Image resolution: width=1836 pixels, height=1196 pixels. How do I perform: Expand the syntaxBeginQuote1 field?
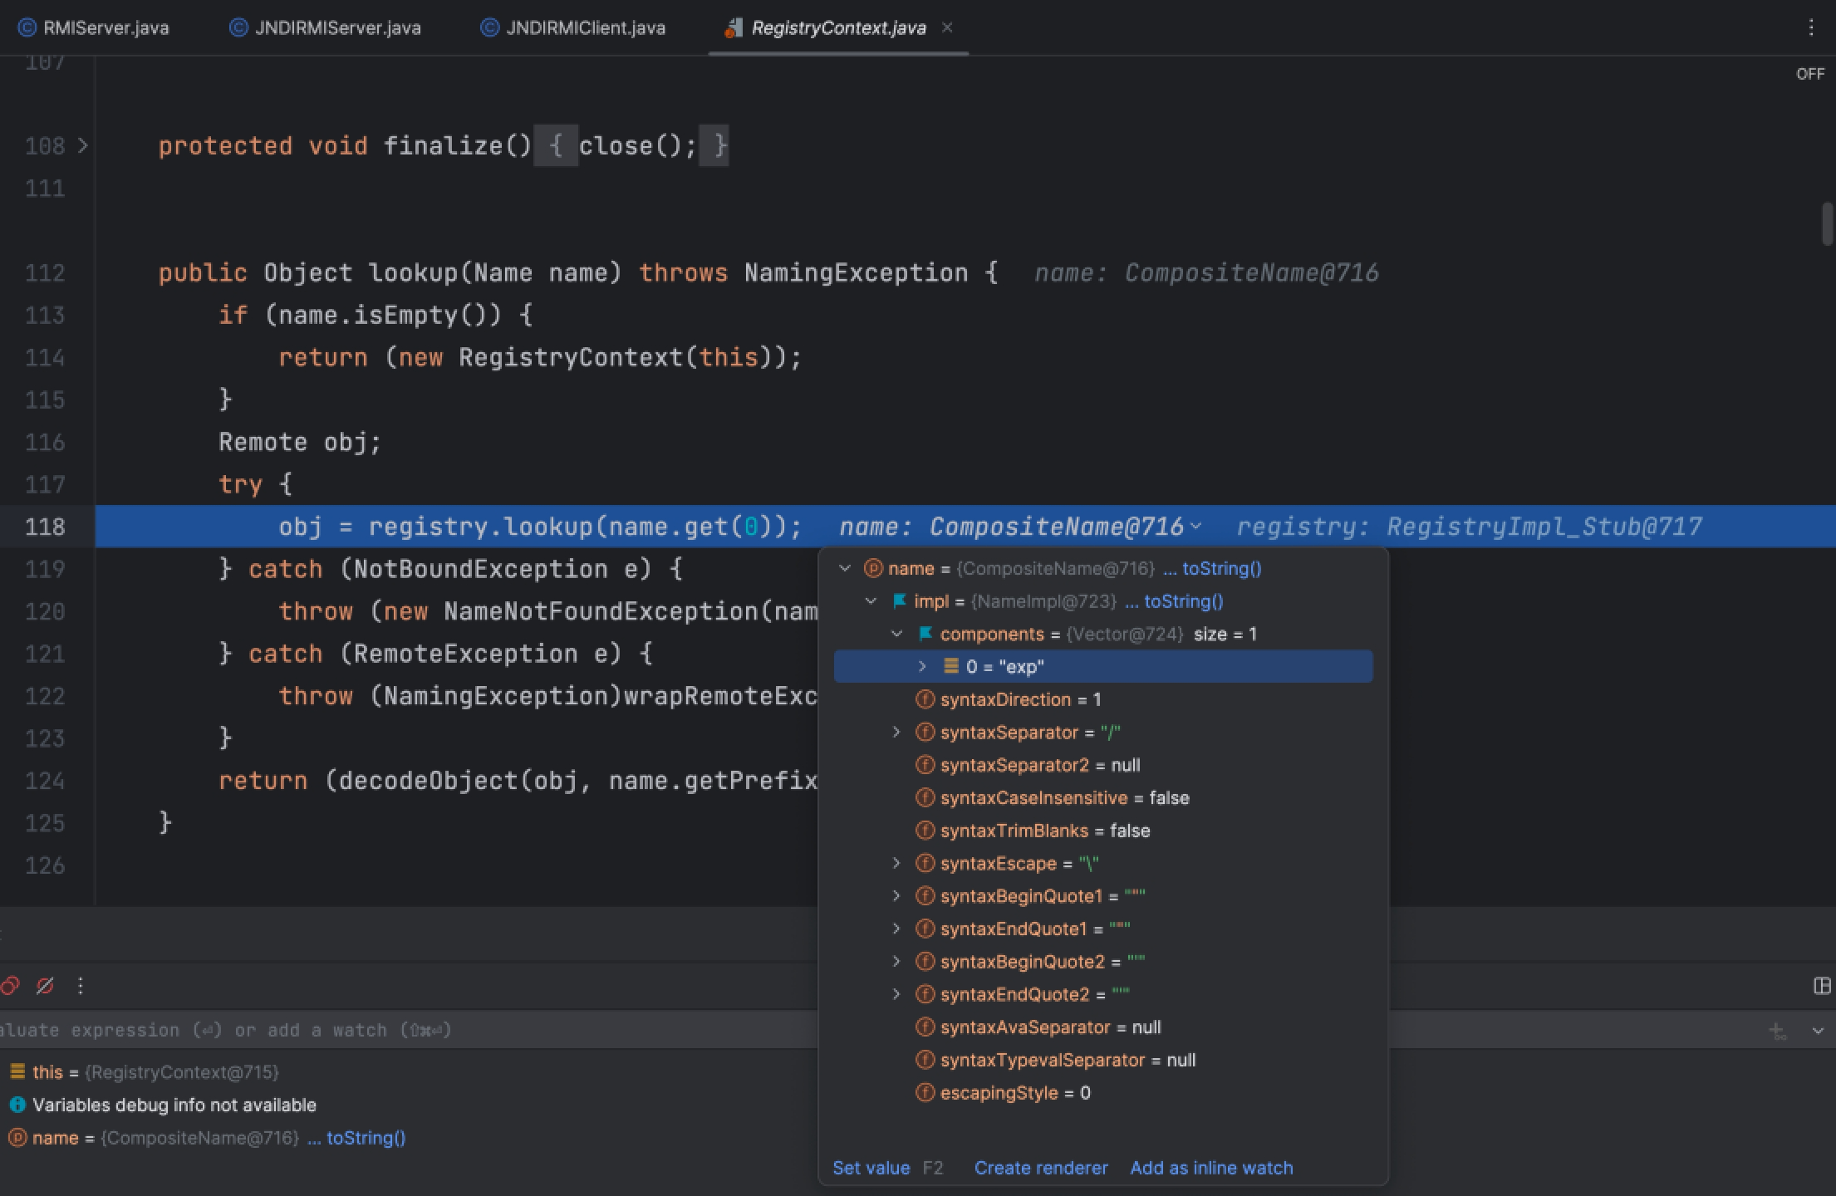pyautogui.click(x=896, y=896)
